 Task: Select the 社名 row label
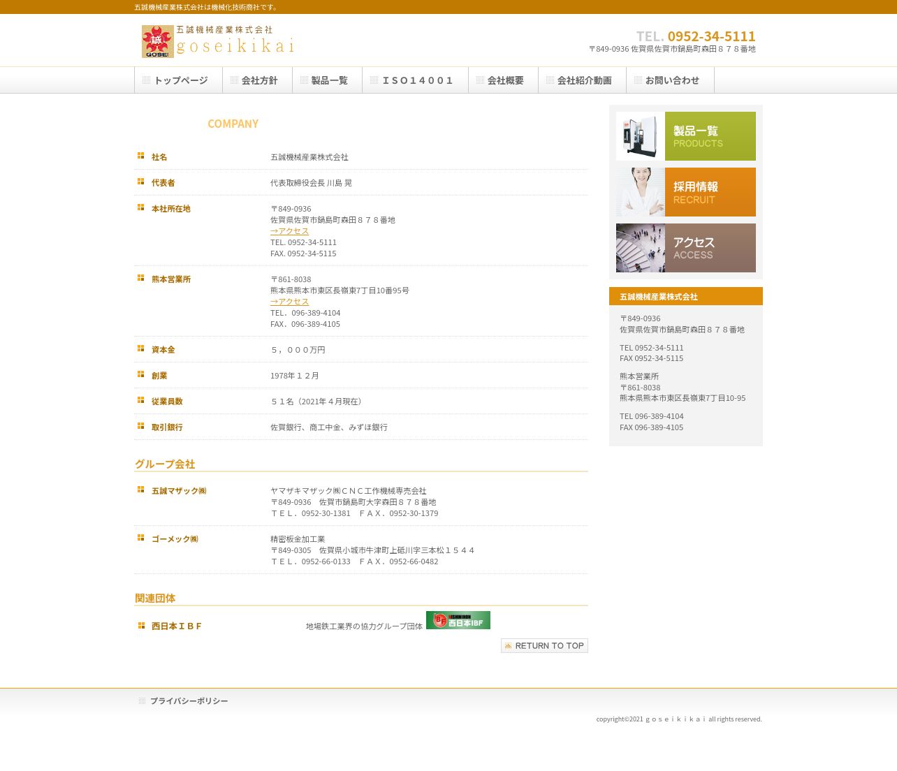point(159,157)
